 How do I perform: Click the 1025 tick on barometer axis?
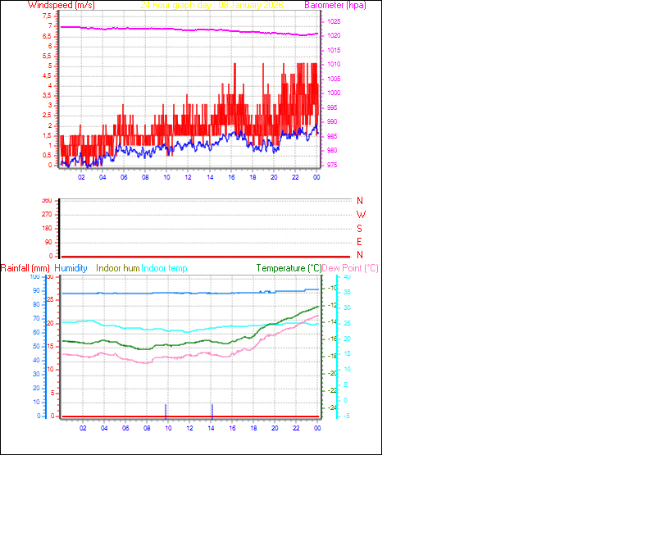pos(334,21)
